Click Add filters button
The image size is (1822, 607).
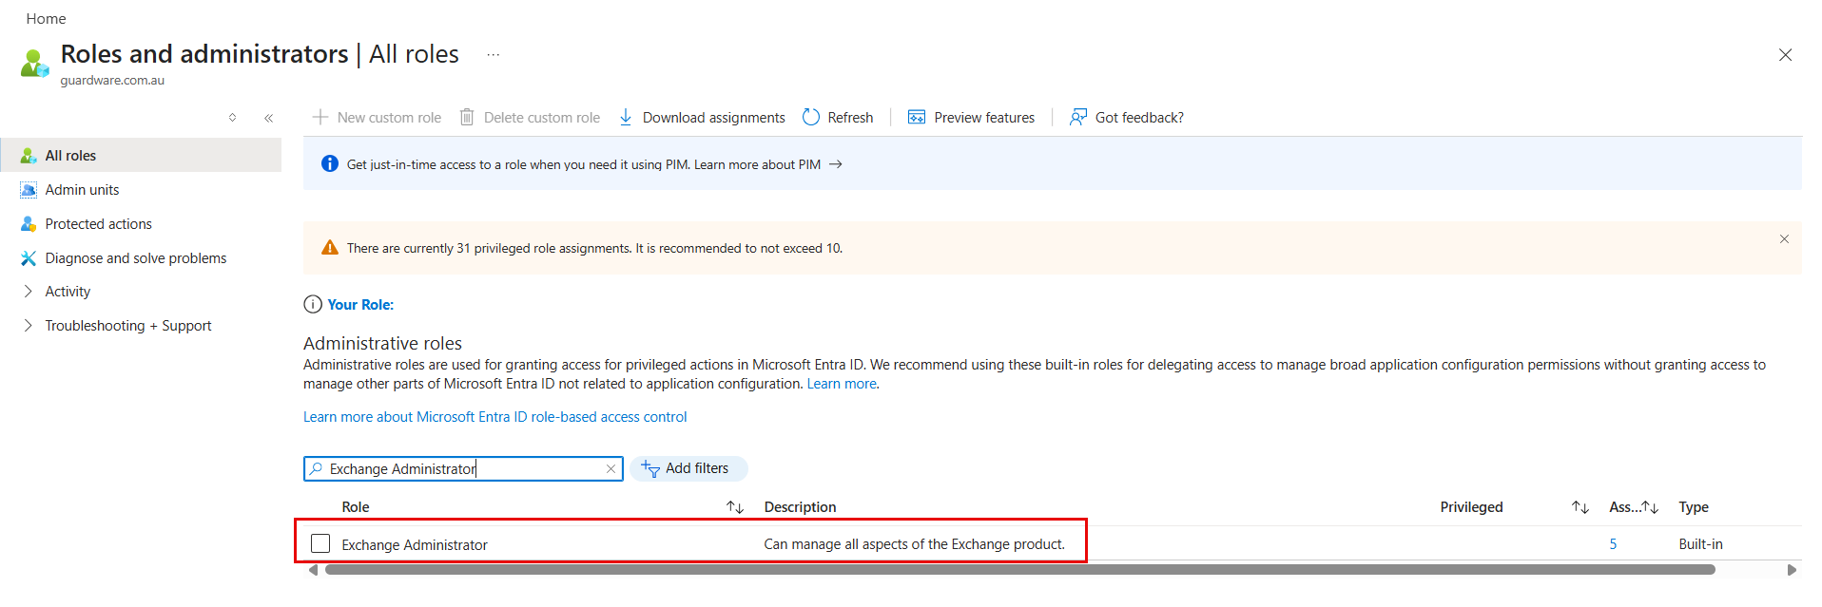point(688,468)
